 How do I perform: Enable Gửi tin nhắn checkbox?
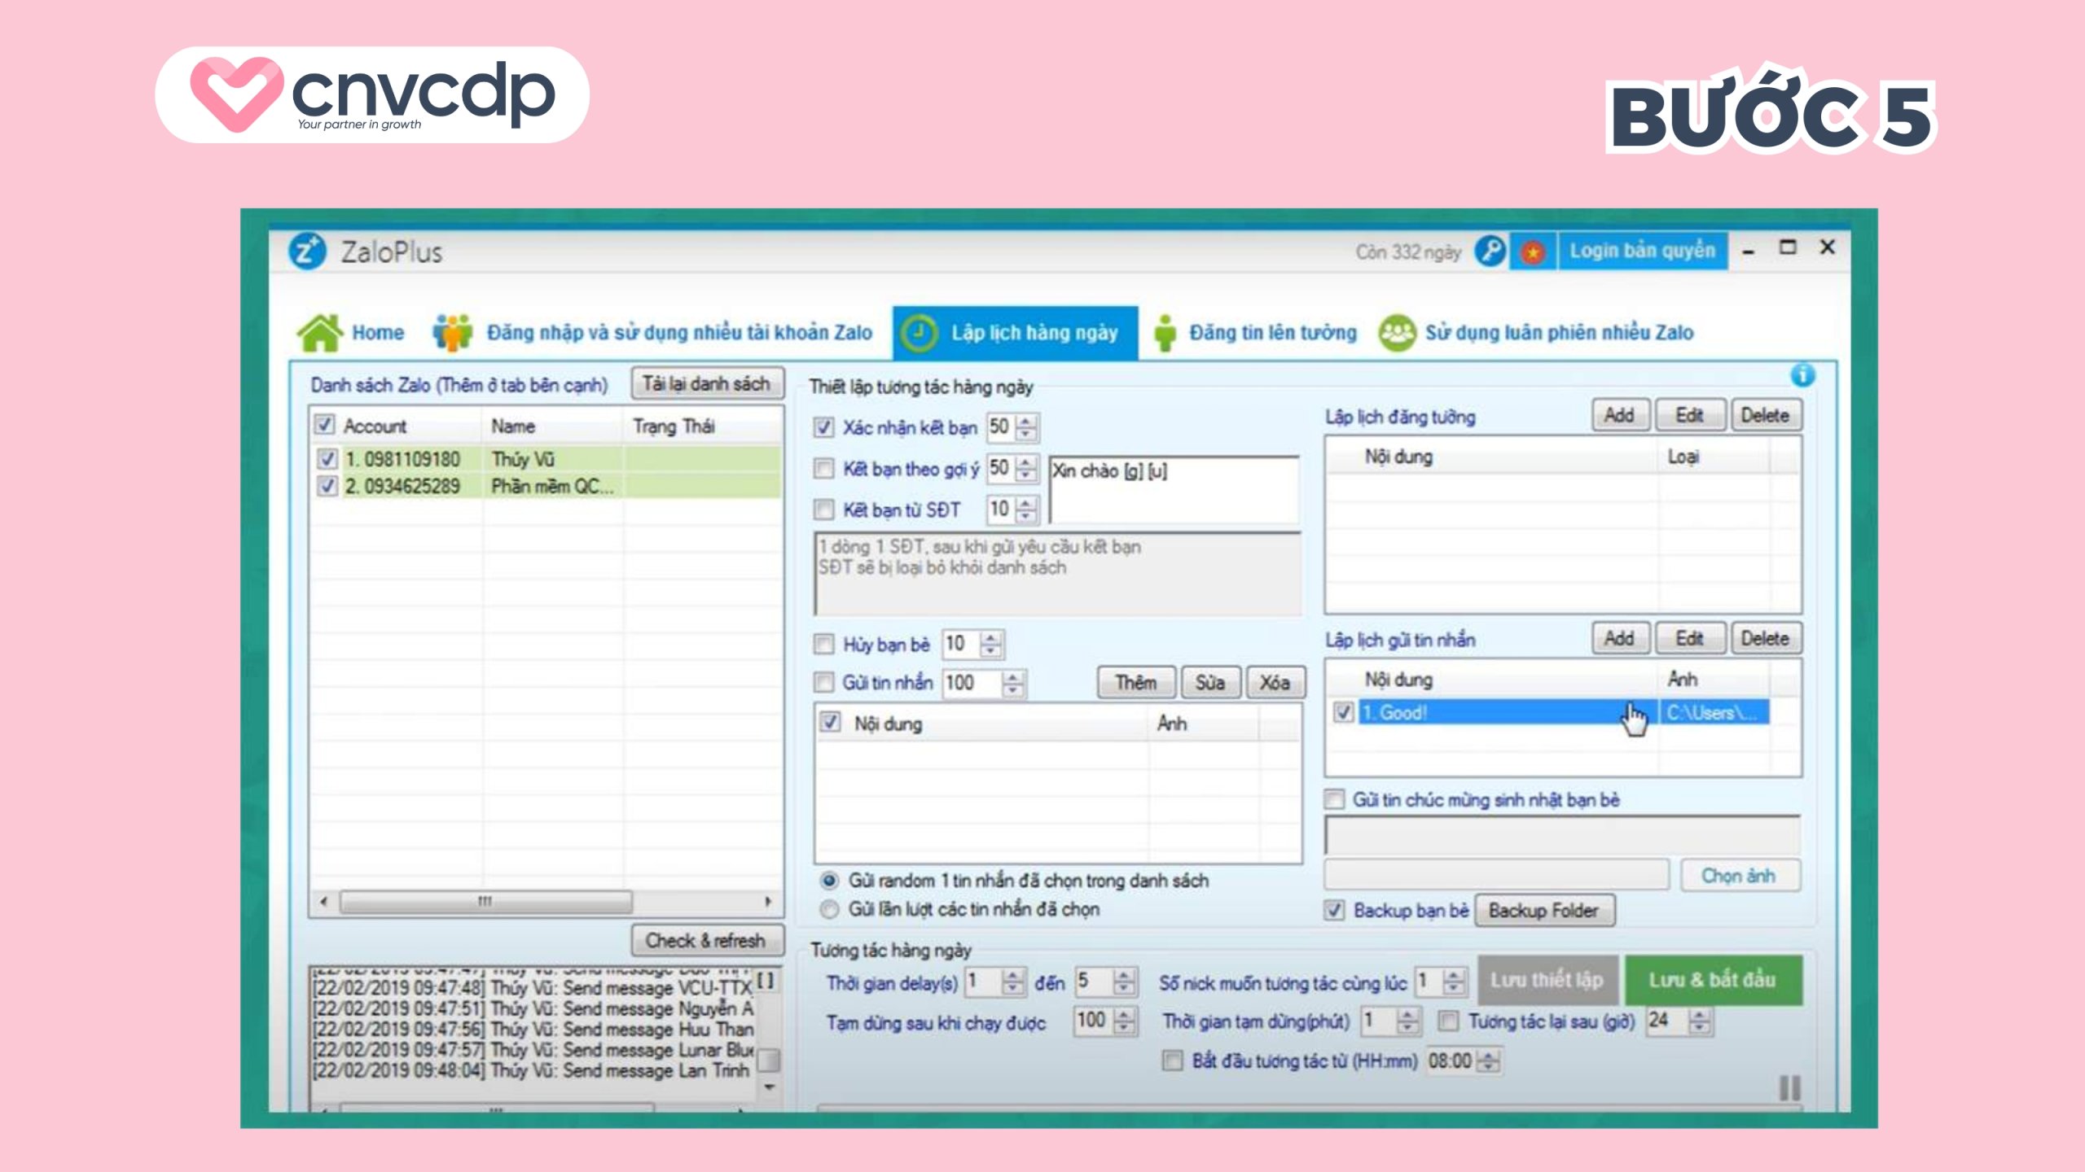coord(824,682)
